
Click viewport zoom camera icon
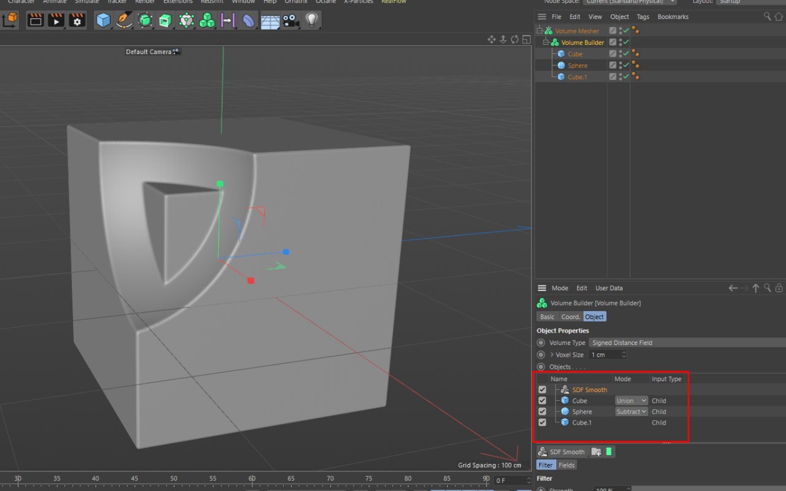click(x=503, y=39)
